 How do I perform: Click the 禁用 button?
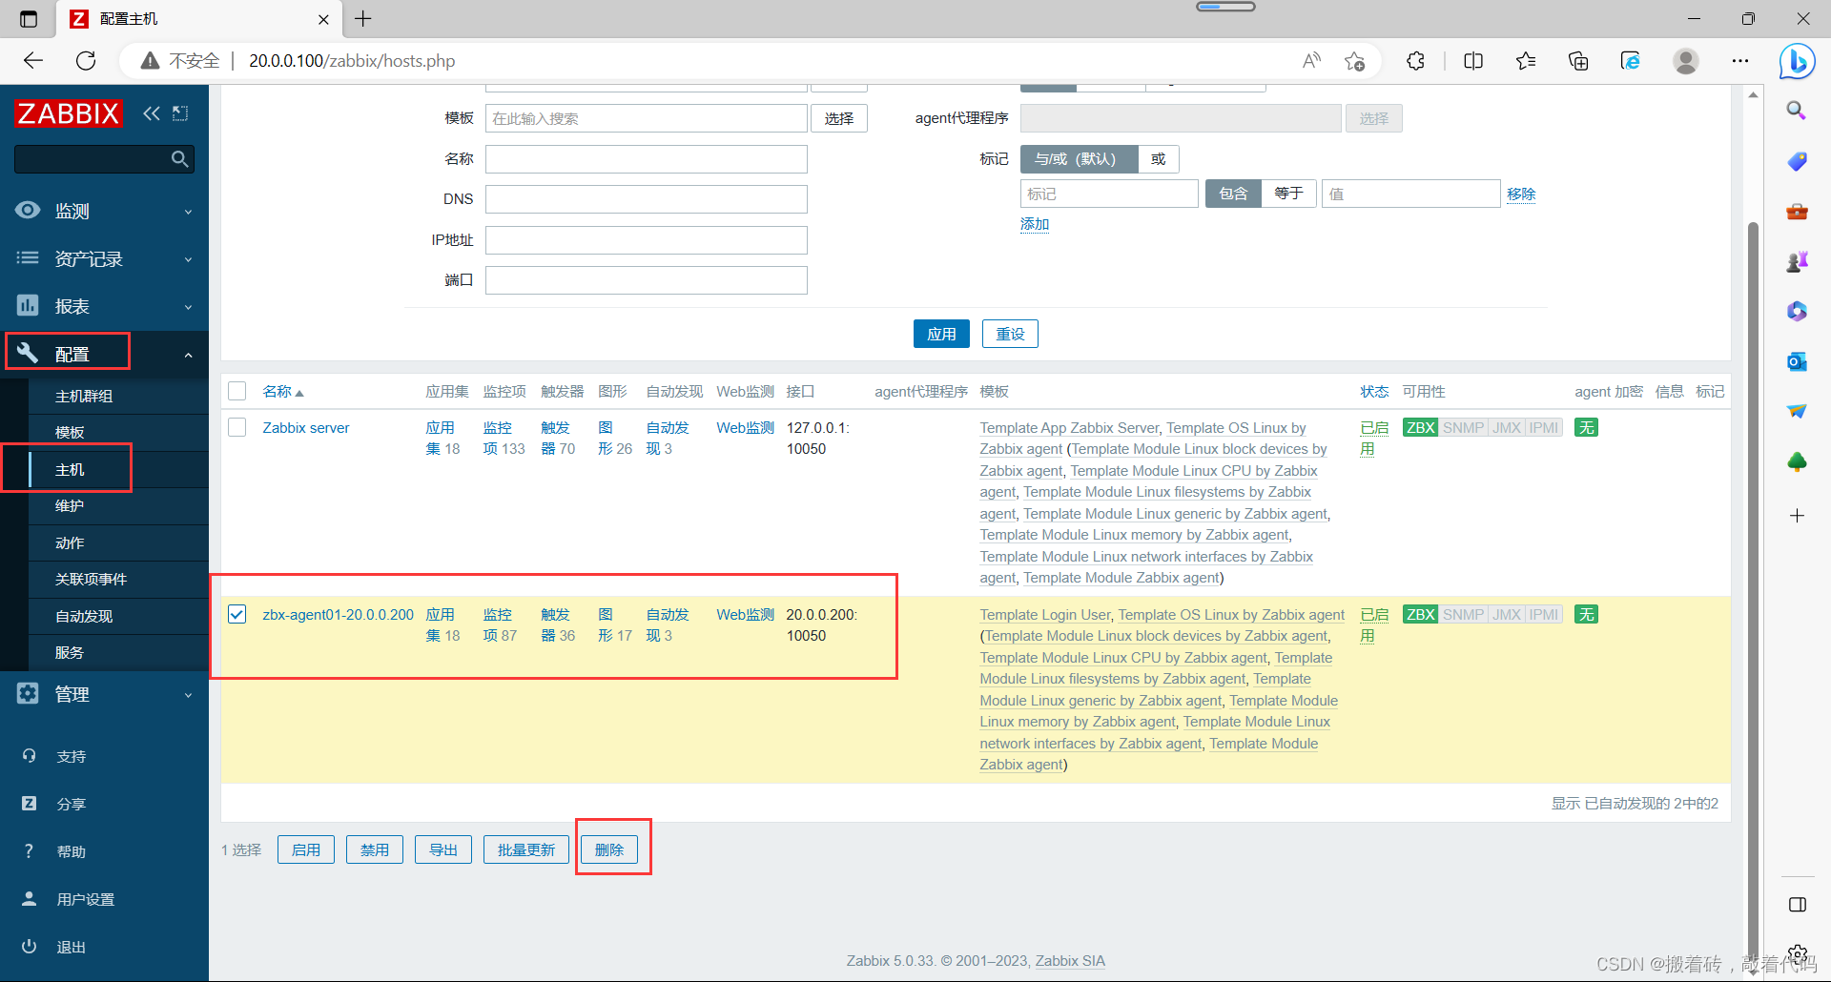click(375, 849)
